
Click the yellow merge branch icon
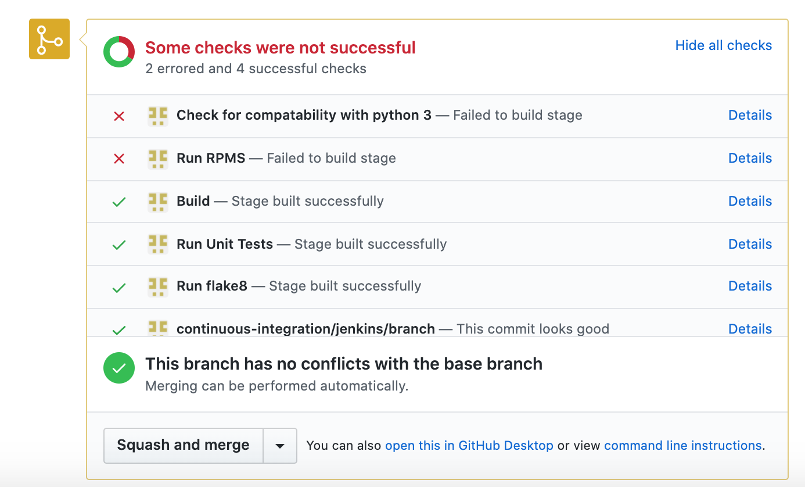(x=49, y=39)
